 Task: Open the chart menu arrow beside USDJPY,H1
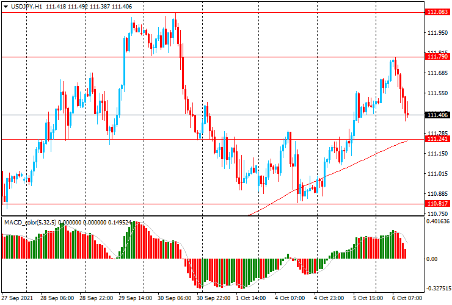tap(5, 5)
